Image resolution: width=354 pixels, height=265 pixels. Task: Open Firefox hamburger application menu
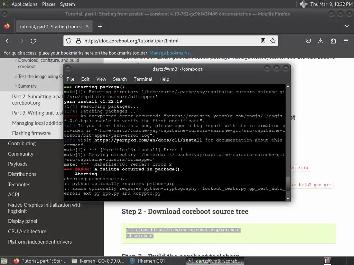tap(346, 41)
